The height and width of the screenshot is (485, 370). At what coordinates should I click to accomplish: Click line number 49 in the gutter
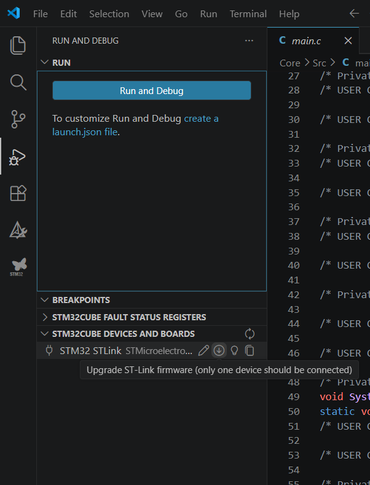coord(294,397)
